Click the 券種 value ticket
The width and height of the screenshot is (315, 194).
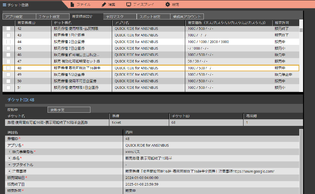(x=117, y=122)
